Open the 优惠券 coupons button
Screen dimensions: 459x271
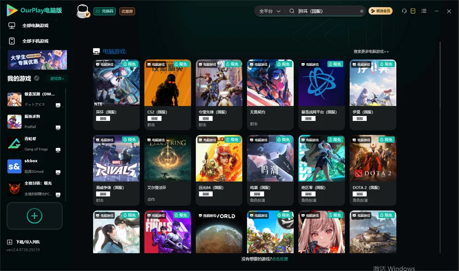[127, 11]
